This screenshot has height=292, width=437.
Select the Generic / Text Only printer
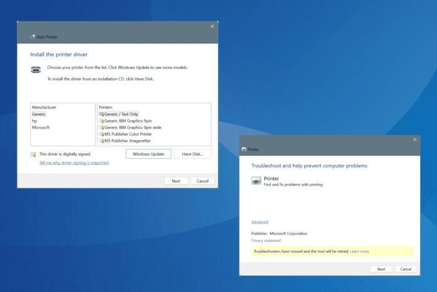point(121,114)
